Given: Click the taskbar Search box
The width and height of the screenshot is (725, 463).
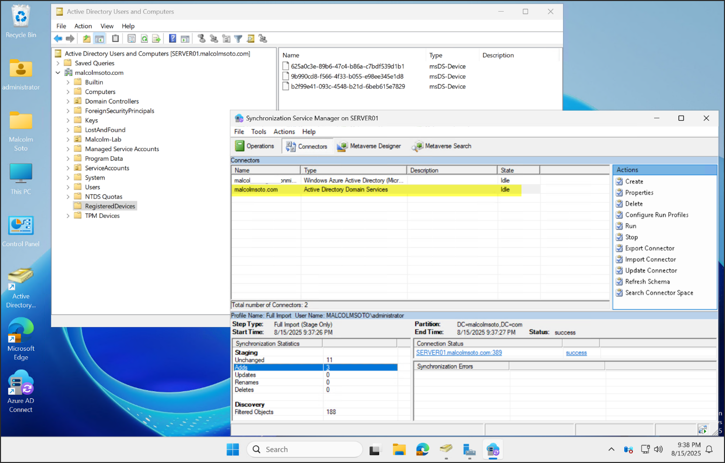Looking at the screenshot, I should point(305,449).
